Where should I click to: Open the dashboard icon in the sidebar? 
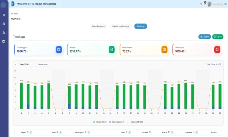(x=4, y=15)
